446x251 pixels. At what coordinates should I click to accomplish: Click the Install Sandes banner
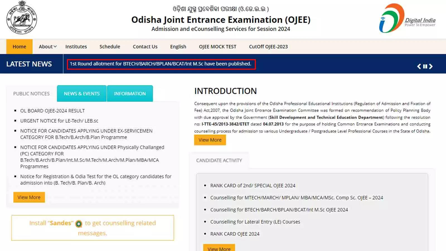93,228
